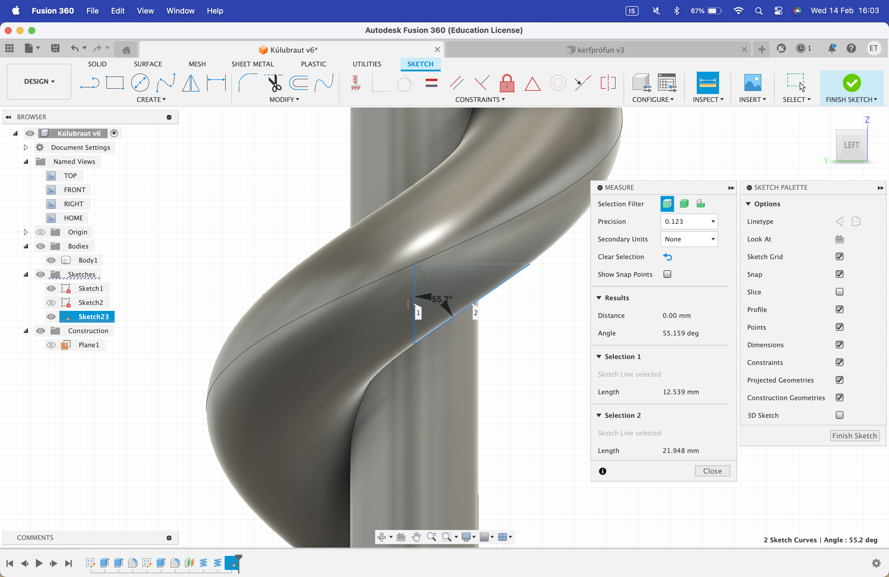This screenshot has height=577, width=889.
Task: Hide Body1 with its eye icon
Action: pyautogui.click(x=51, y=260)
